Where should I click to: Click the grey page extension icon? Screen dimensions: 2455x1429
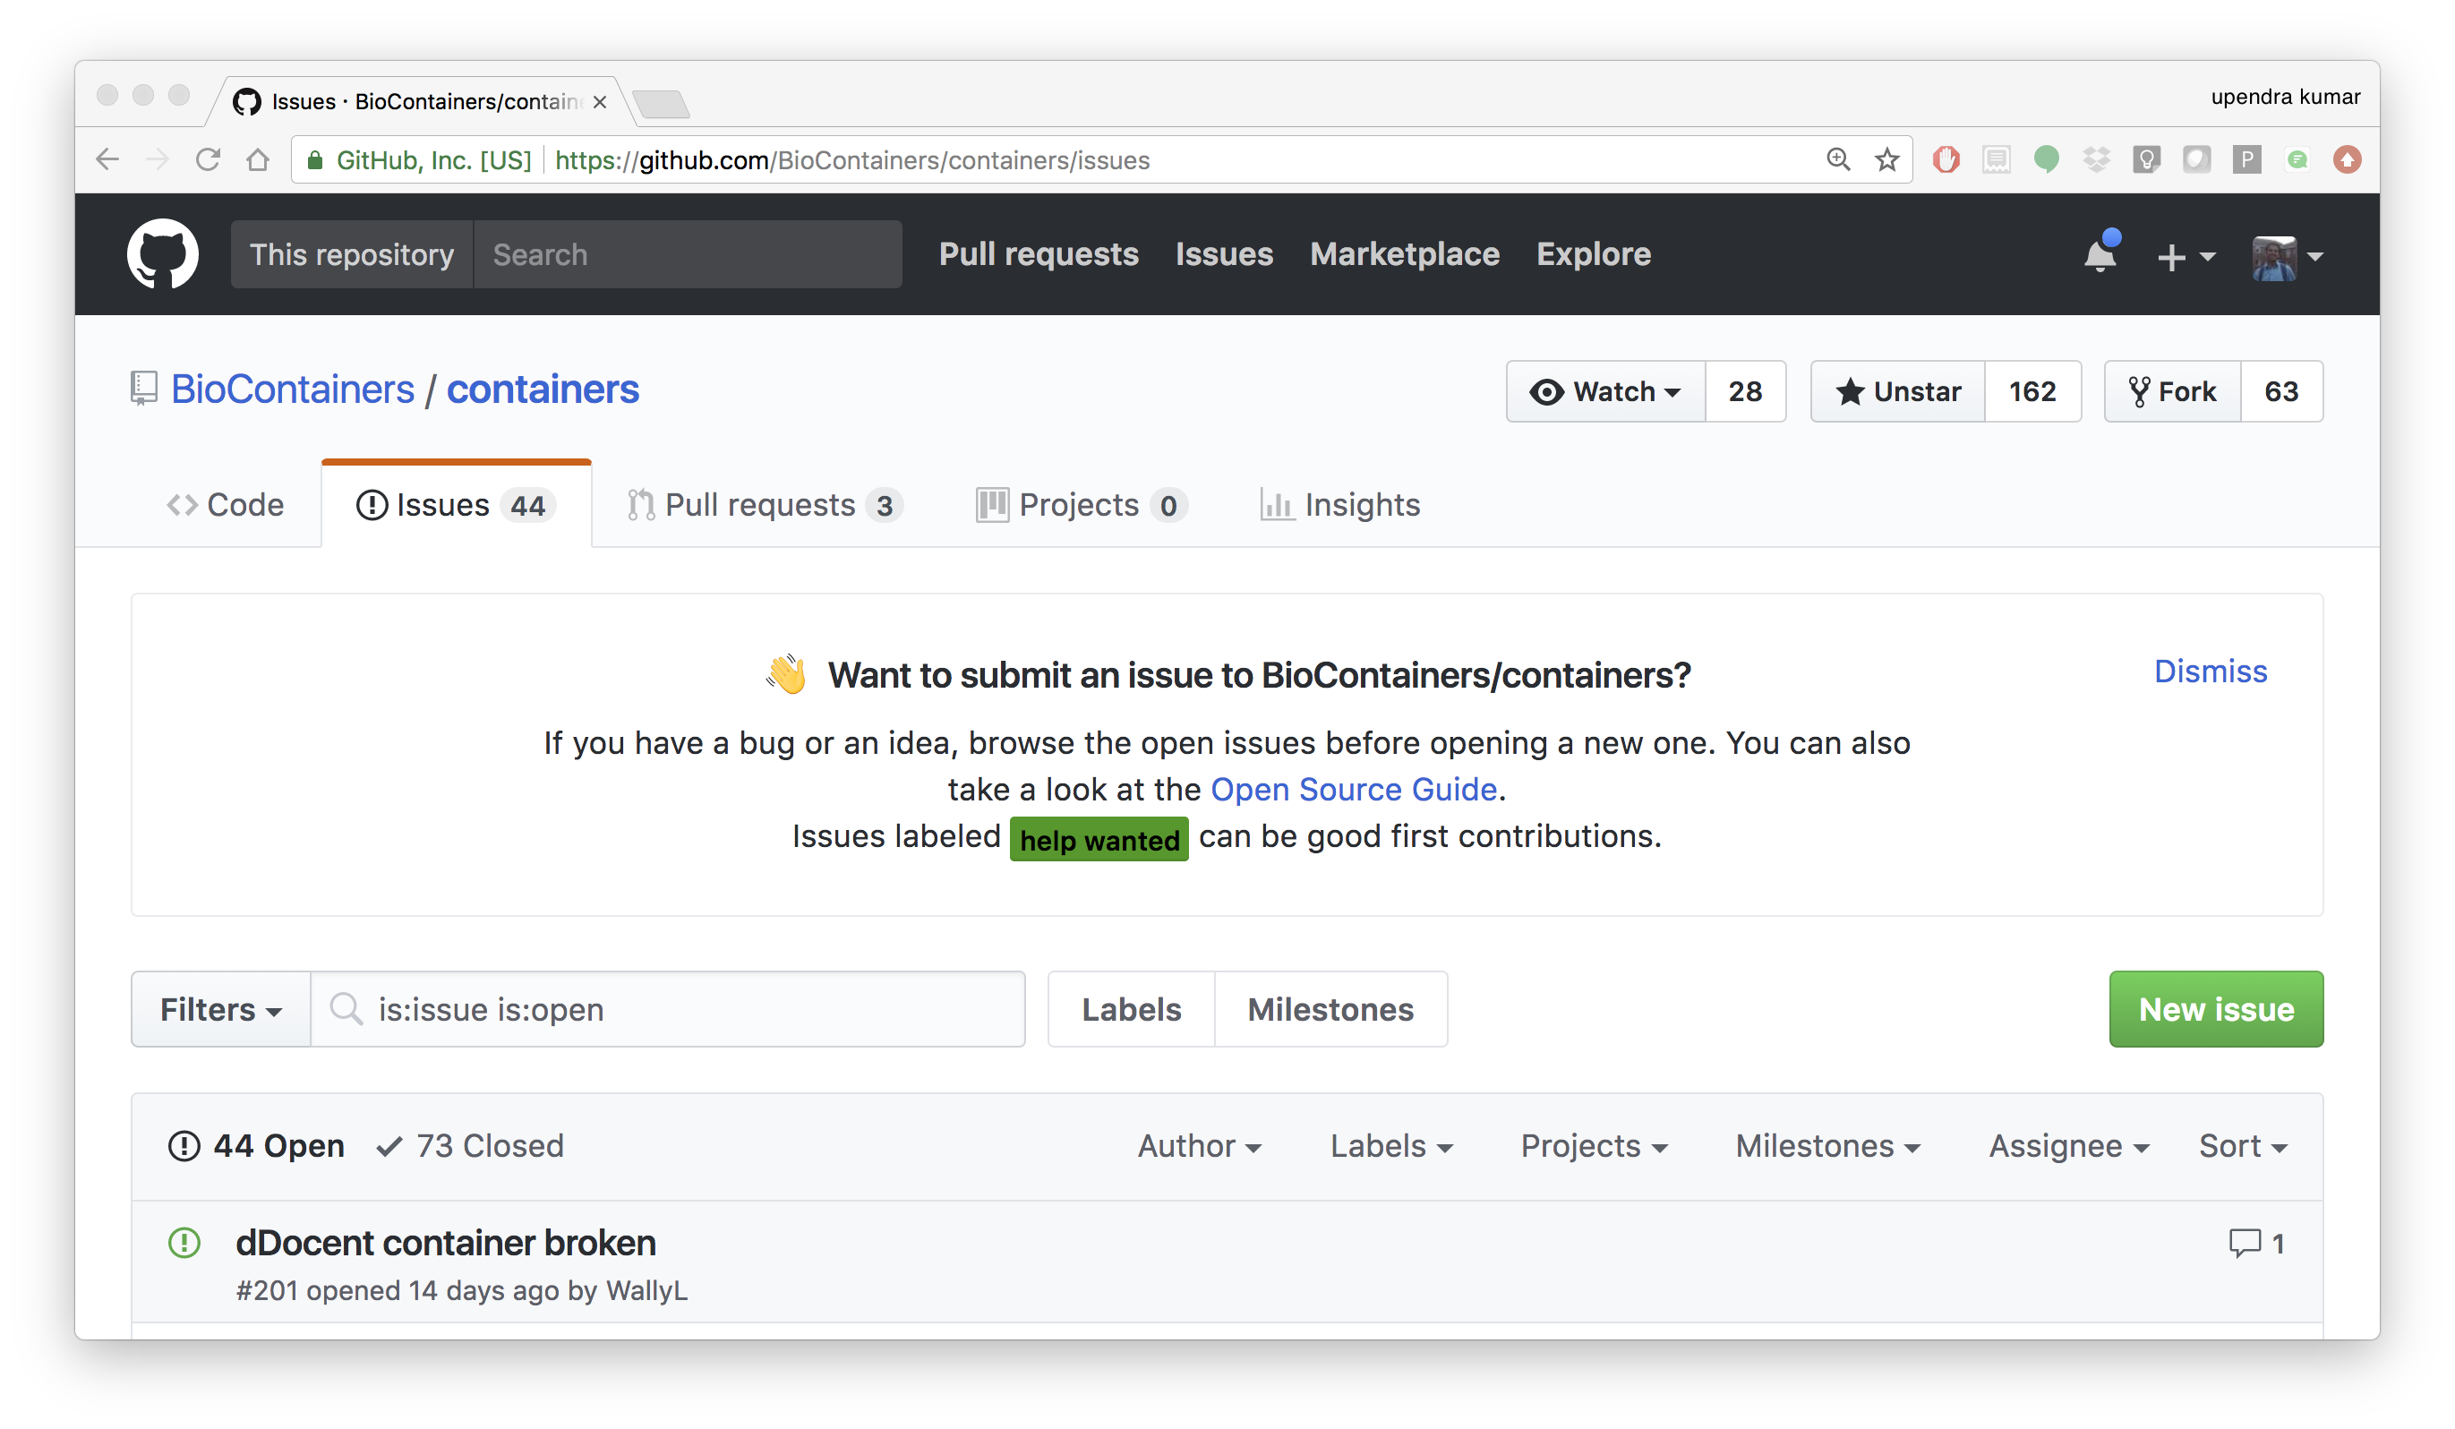[1997, 158]
